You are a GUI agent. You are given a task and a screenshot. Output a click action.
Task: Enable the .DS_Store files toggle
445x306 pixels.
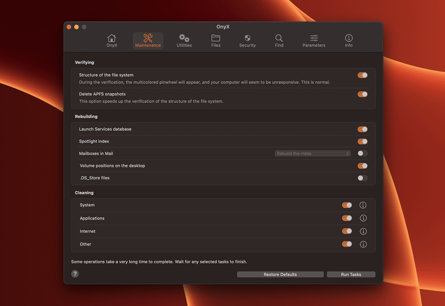point(362,178)
